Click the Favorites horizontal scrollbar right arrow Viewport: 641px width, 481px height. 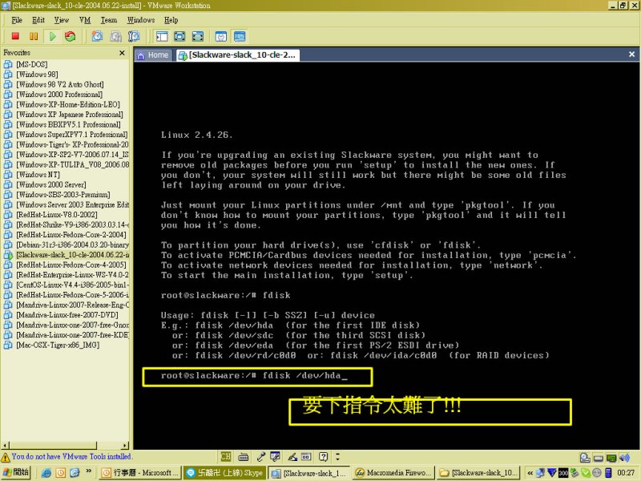click(125, 446)
